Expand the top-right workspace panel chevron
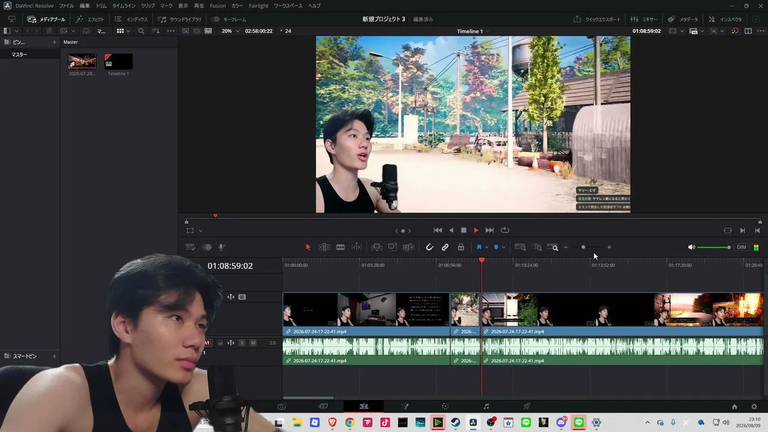Image resolution: width=768 pixels, height=432 pixels. pos(756,19)
